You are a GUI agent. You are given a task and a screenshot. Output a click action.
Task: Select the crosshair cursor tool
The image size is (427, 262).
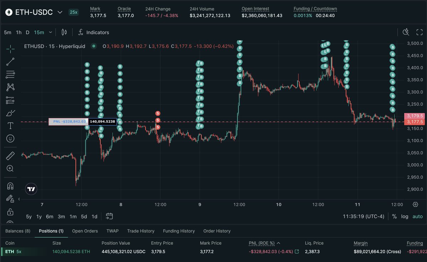point(10,49)
